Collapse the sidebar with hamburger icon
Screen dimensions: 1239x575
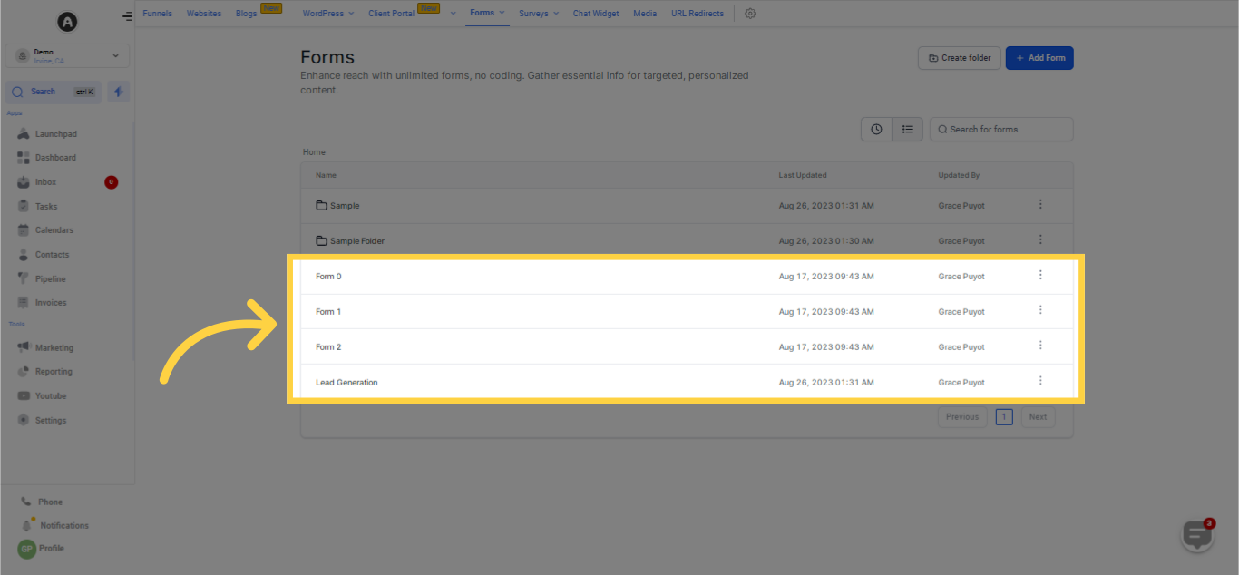click(x=127, y=16)
